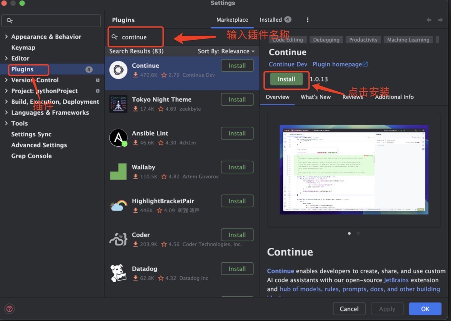The height and width of the screenshot is (321, 451).
Task: Click the Installed count badge
Action: (287, 19)
